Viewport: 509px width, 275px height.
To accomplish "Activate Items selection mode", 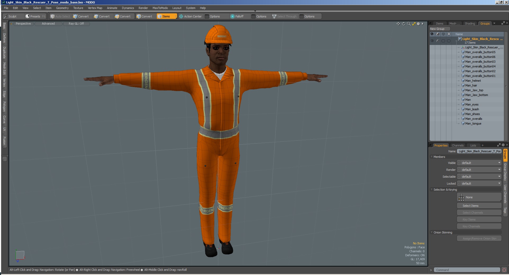I will coord(167,16).
